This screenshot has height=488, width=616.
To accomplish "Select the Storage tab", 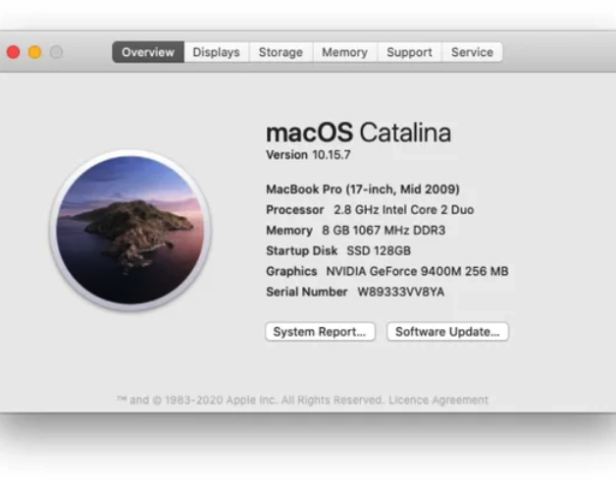I will [x=281, y=52].
